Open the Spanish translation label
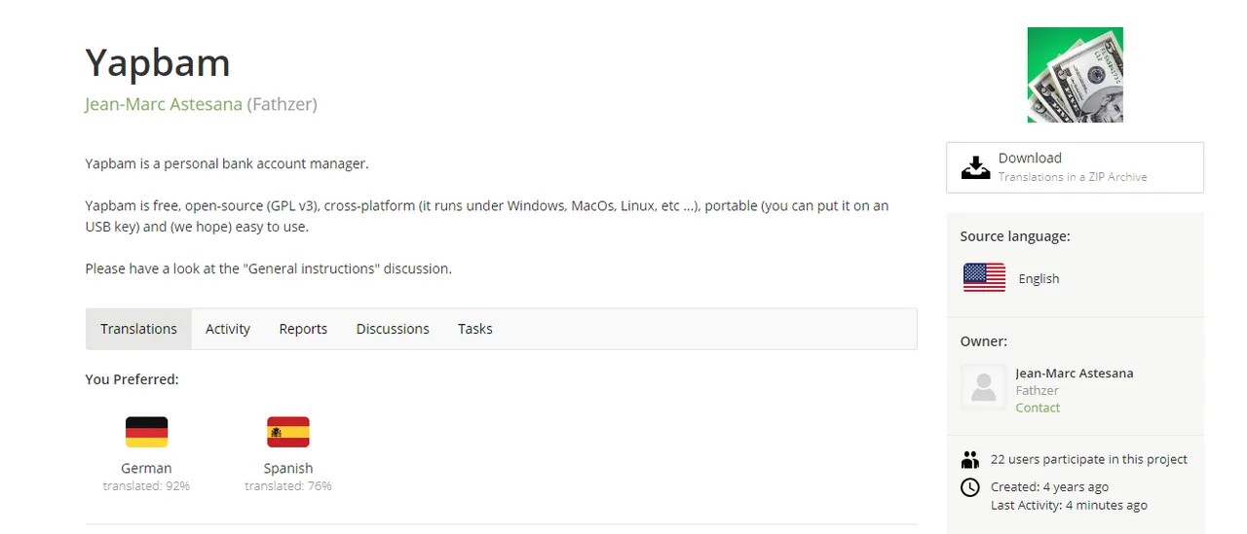The image size is (1247, 534). [288, 468]
